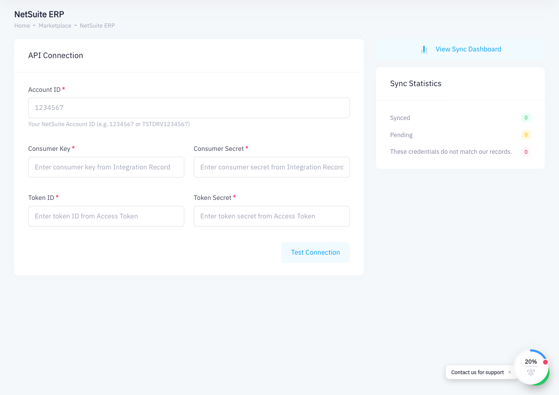Viewport: 559px width, 395px height.
Task: Go to the Home breadcrumb
Action: (x=22, y=26)
